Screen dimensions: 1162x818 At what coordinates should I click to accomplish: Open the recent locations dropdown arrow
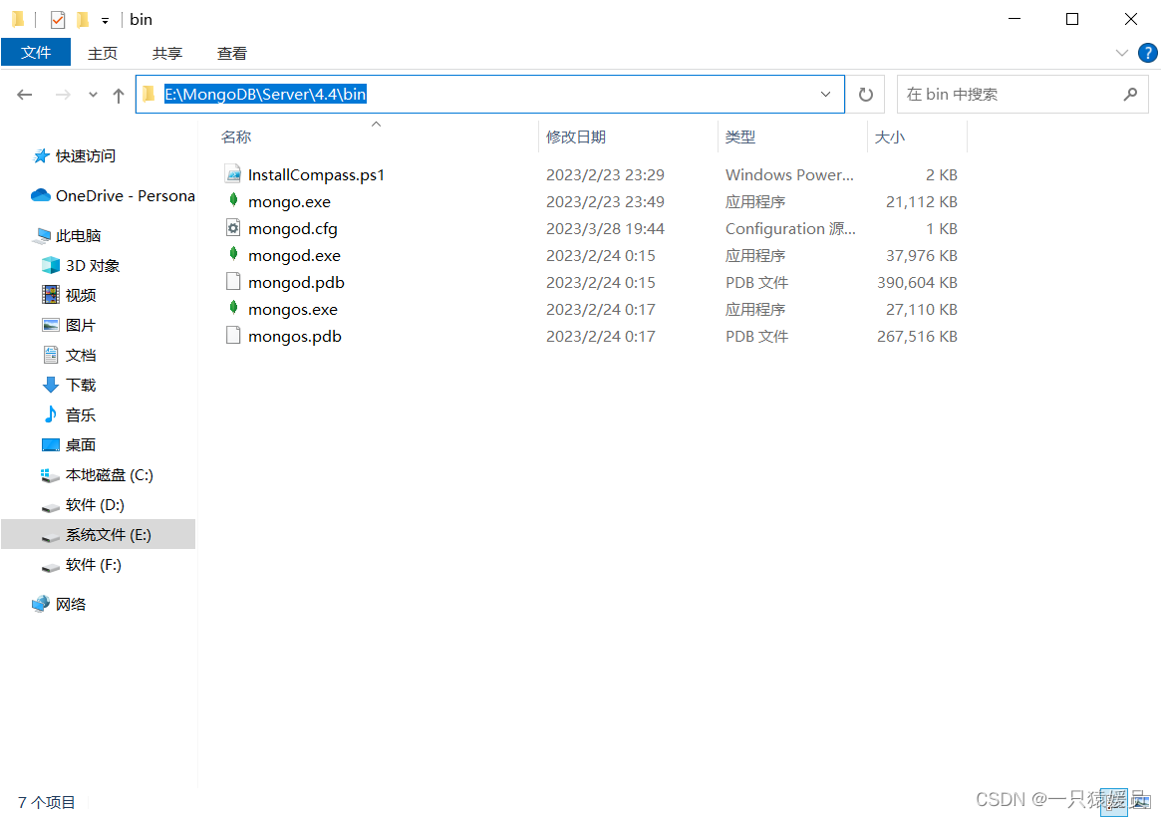(x=93, y=94)
